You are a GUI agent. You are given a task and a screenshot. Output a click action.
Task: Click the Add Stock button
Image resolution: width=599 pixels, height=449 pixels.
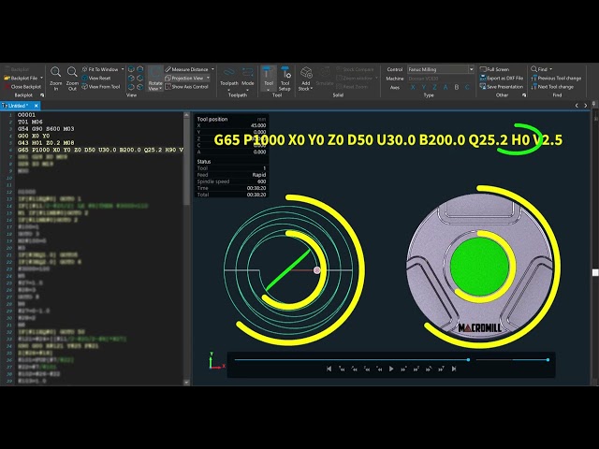(x=306, y=79)
